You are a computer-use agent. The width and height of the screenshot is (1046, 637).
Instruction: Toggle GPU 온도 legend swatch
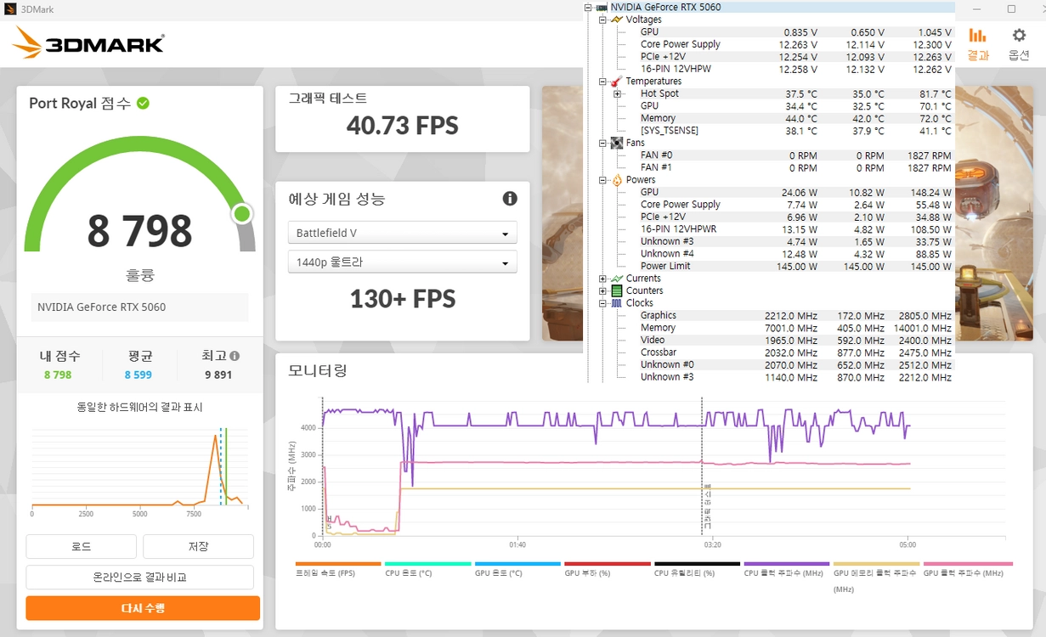click(517, 564)
